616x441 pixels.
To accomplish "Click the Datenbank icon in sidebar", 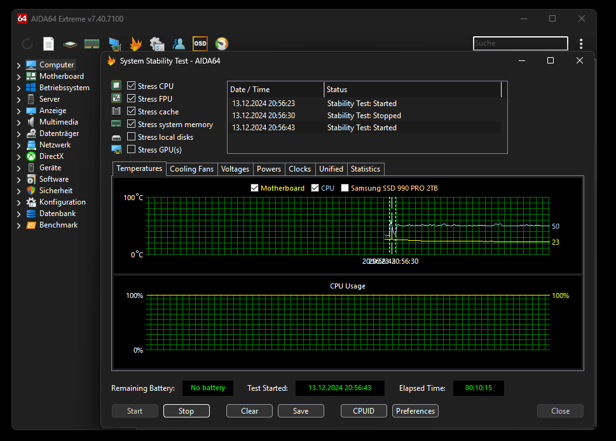I will click(31, 214).
